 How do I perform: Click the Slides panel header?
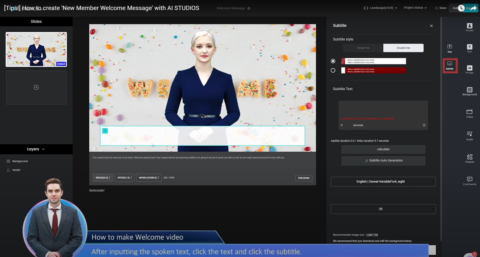pos(36,22)
